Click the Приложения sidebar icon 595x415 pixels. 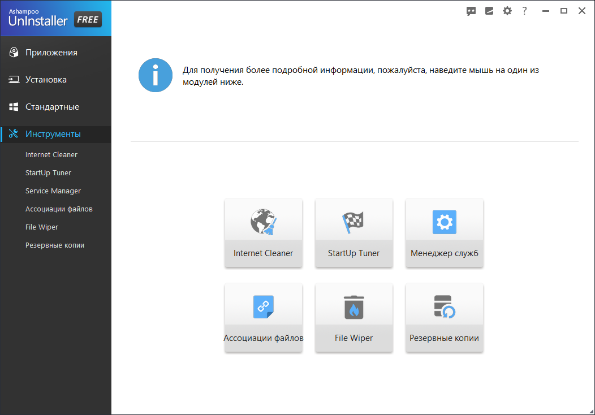[x=14, y=53]
